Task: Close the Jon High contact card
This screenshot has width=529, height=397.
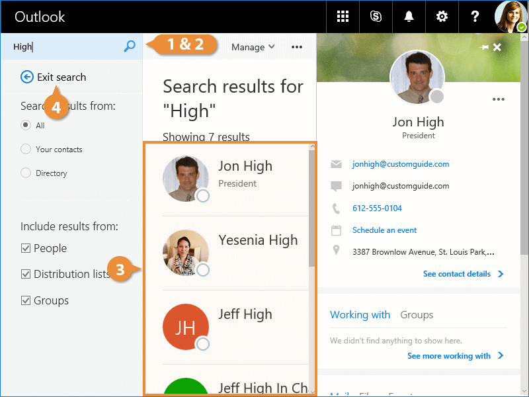Action: click(x=497, y=48)
